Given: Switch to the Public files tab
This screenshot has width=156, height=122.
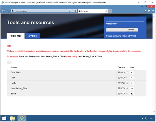Looking at the screenshot, I should [x=16, y=36].
